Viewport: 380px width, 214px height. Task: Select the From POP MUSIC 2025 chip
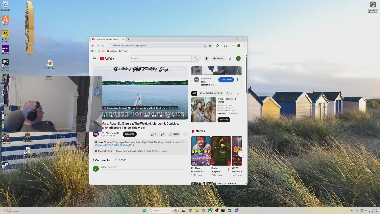click(211, 93)
